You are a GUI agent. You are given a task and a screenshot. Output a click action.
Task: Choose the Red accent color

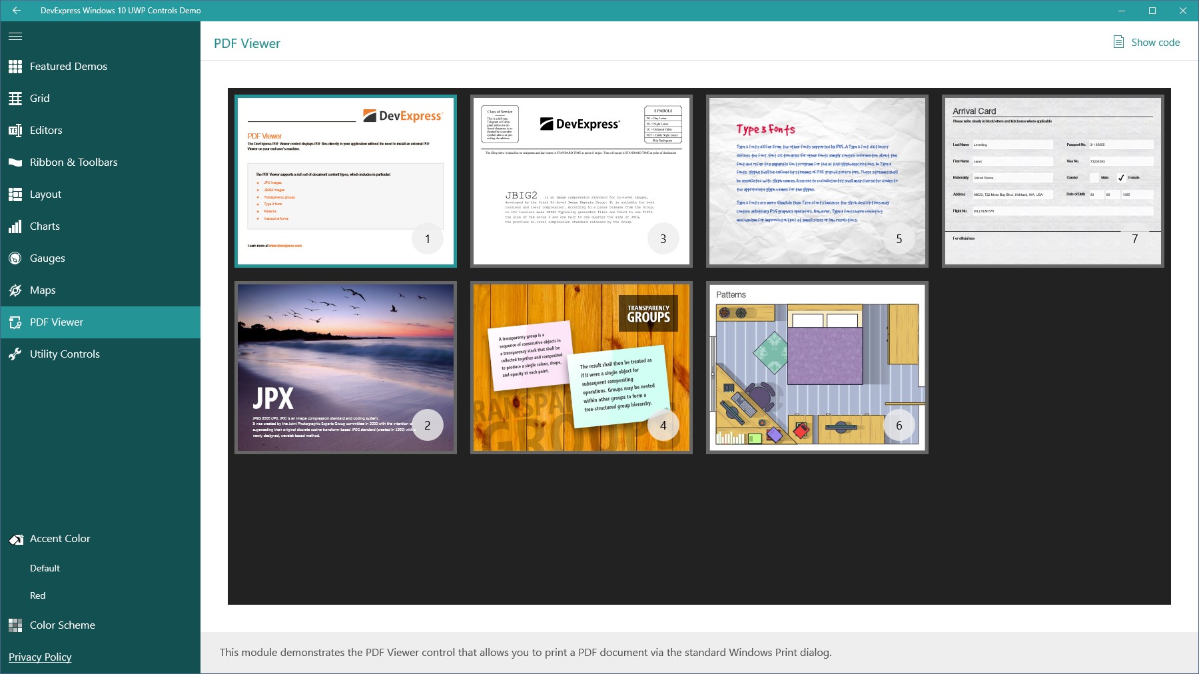click(x=38, y=595)
